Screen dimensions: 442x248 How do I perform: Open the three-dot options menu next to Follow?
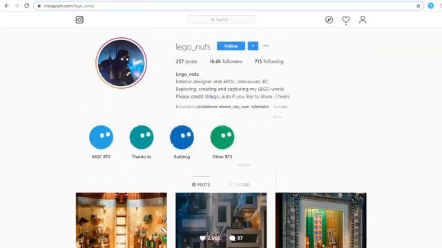(266, 46)
